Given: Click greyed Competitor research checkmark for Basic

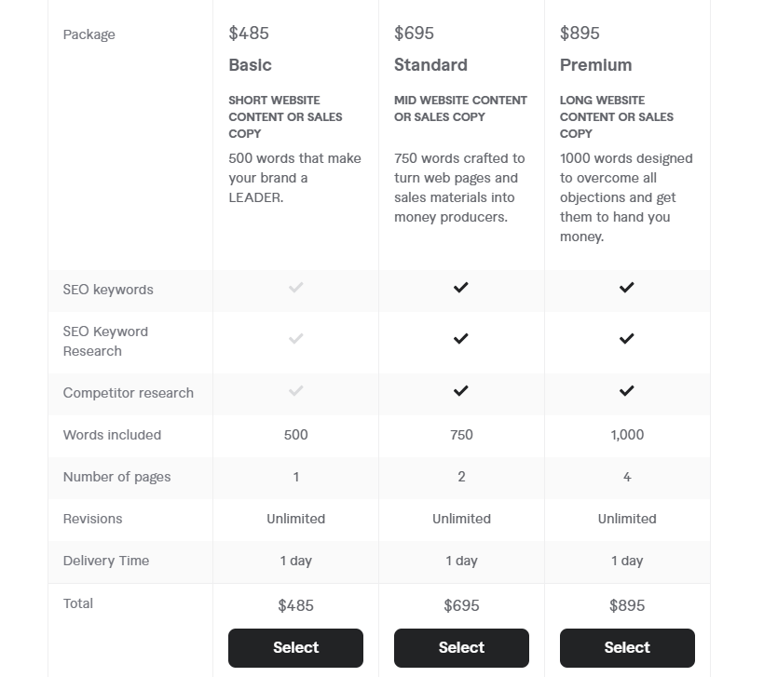Looking at the screenshot, I should pyautogui.click(x=295, y=391).
